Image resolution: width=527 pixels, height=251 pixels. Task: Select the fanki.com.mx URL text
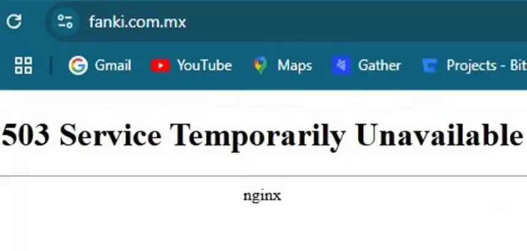(x=137, y=22)
